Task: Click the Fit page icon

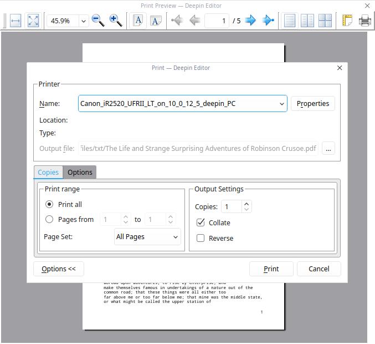Action: click(33, 21)
